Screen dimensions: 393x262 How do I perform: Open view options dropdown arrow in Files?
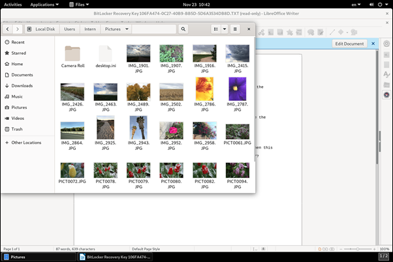(x=225, y=29)
